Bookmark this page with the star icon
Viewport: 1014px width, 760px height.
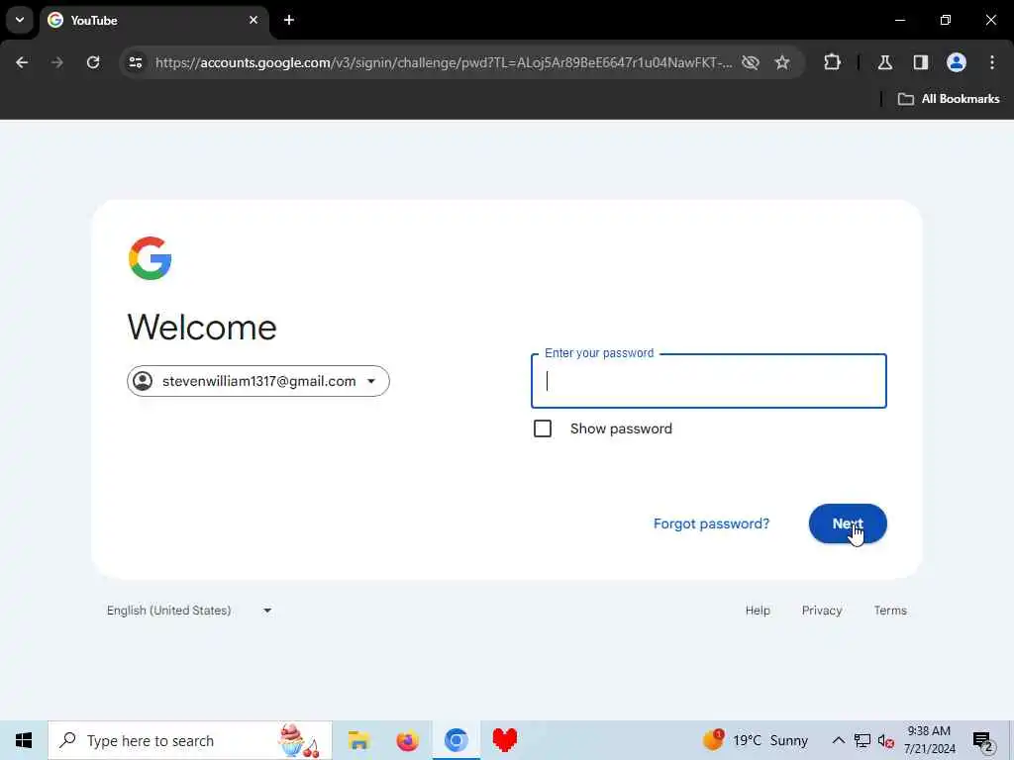782,62
